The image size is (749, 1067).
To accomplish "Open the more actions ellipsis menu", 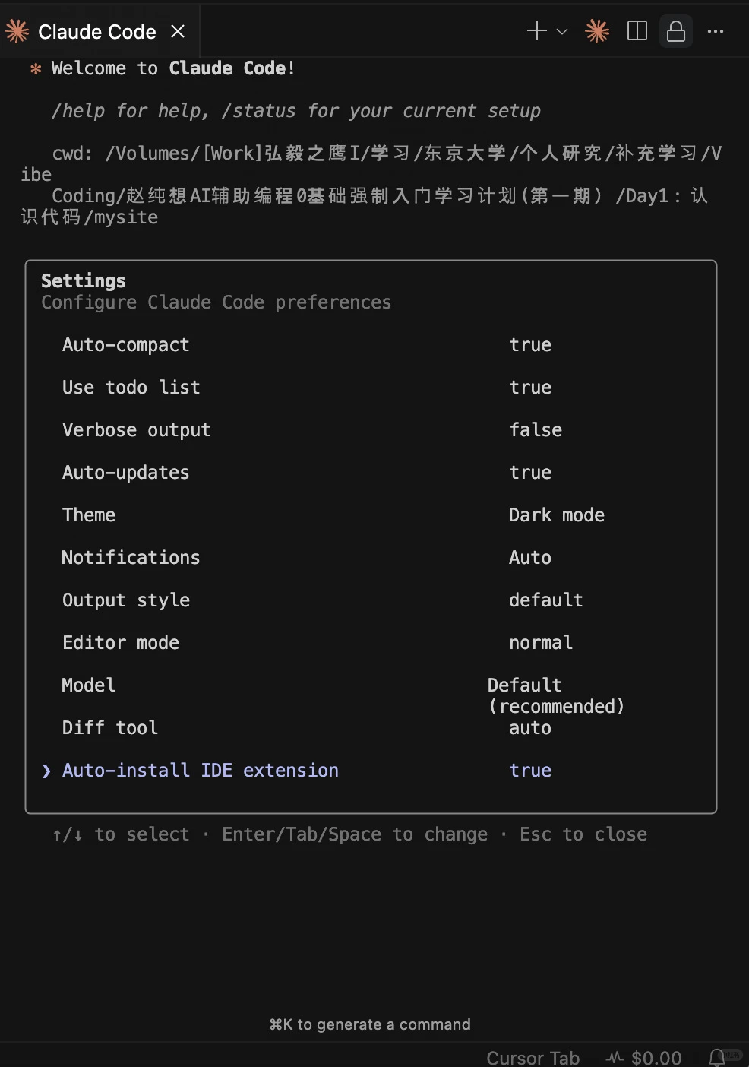I will pyautogui.click(x=716, y=31).
